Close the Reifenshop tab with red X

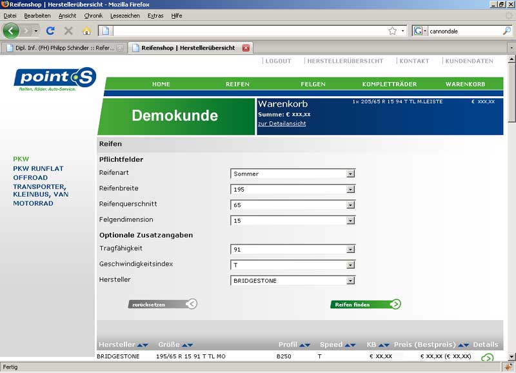coord(246,48)
